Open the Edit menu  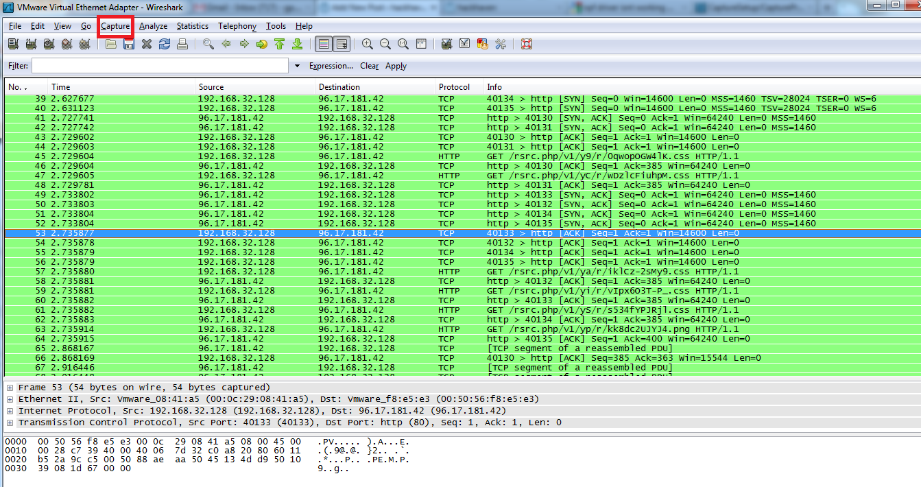(38, 26)
